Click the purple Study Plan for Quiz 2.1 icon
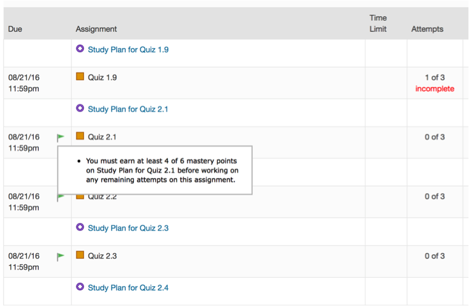 [x=80, y=108]
